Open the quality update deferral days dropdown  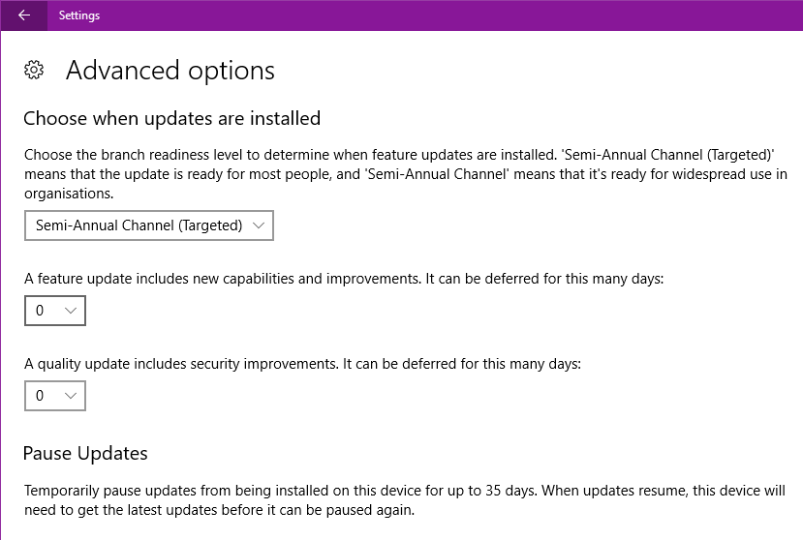(x=55, y=396)
